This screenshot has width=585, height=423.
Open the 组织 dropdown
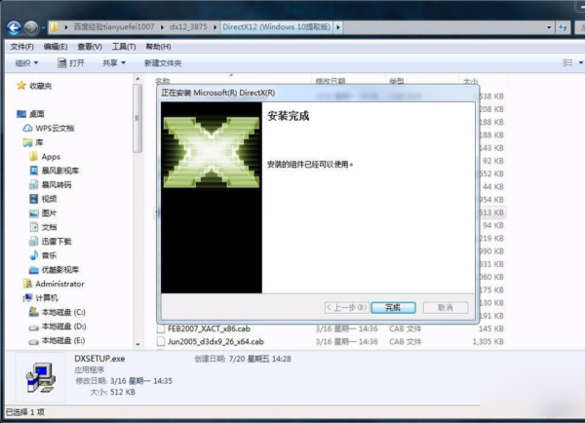[x=26, y=63]
